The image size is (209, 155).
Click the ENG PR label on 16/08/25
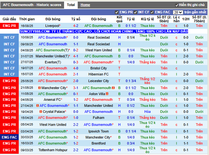(x=9, y=26)
